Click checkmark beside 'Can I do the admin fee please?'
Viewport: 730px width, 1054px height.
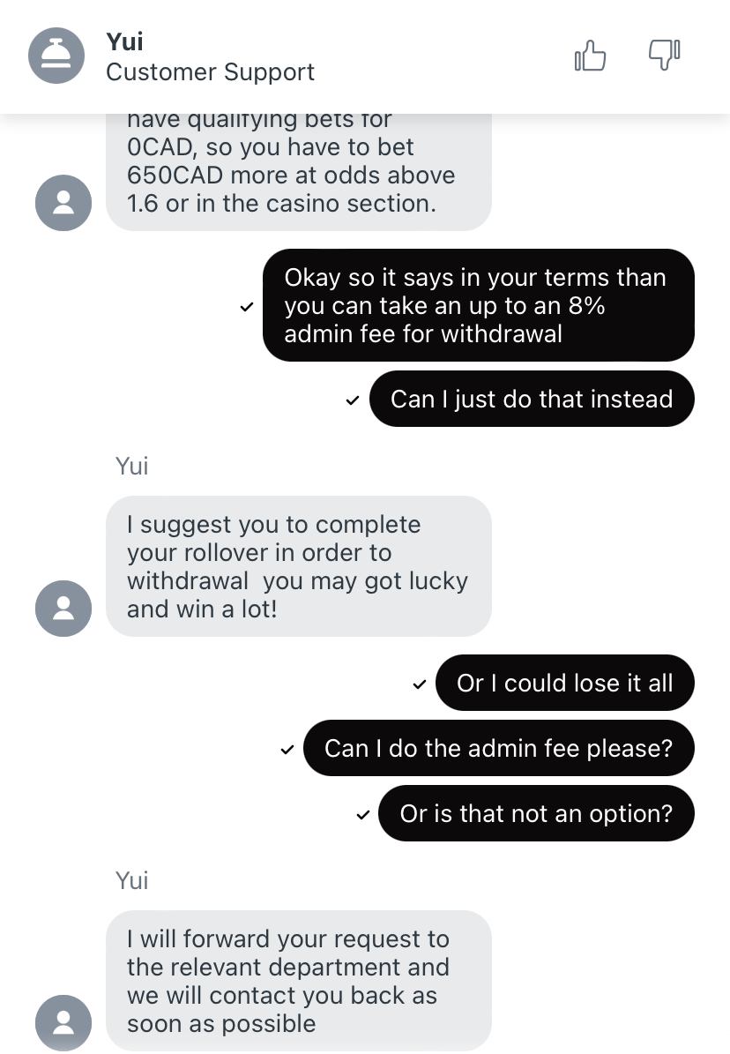287,750
